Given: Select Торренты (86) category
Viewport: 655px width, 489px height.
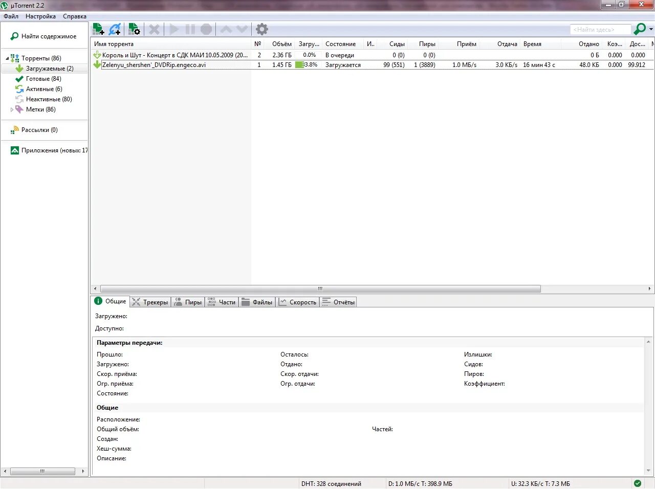Looking at the screenshot, I should point(41,58).
